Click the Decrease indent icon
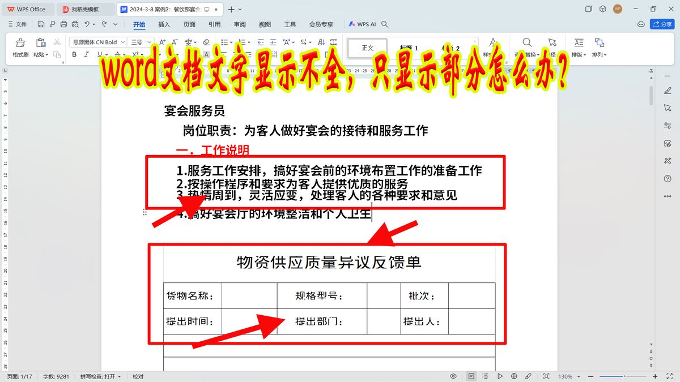The image size is (680, 382). [261, 42]
